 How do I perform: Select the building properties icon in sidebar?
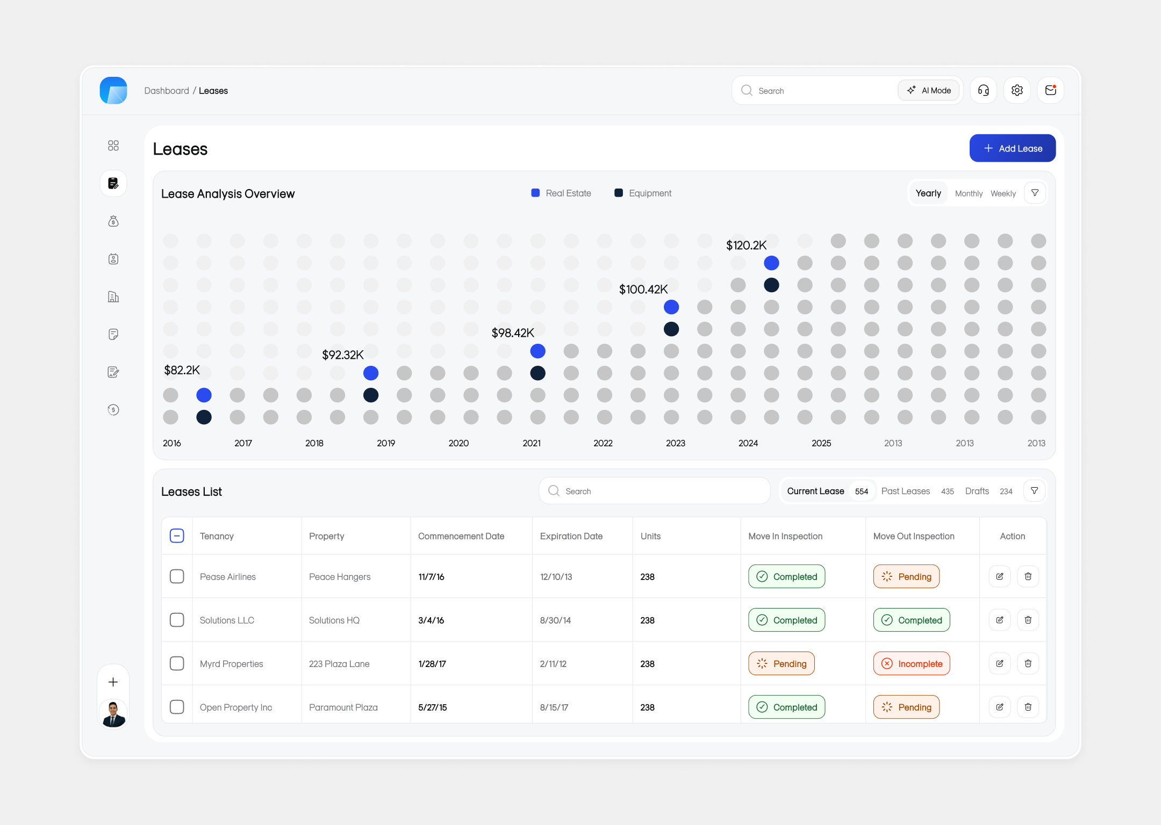113,296
